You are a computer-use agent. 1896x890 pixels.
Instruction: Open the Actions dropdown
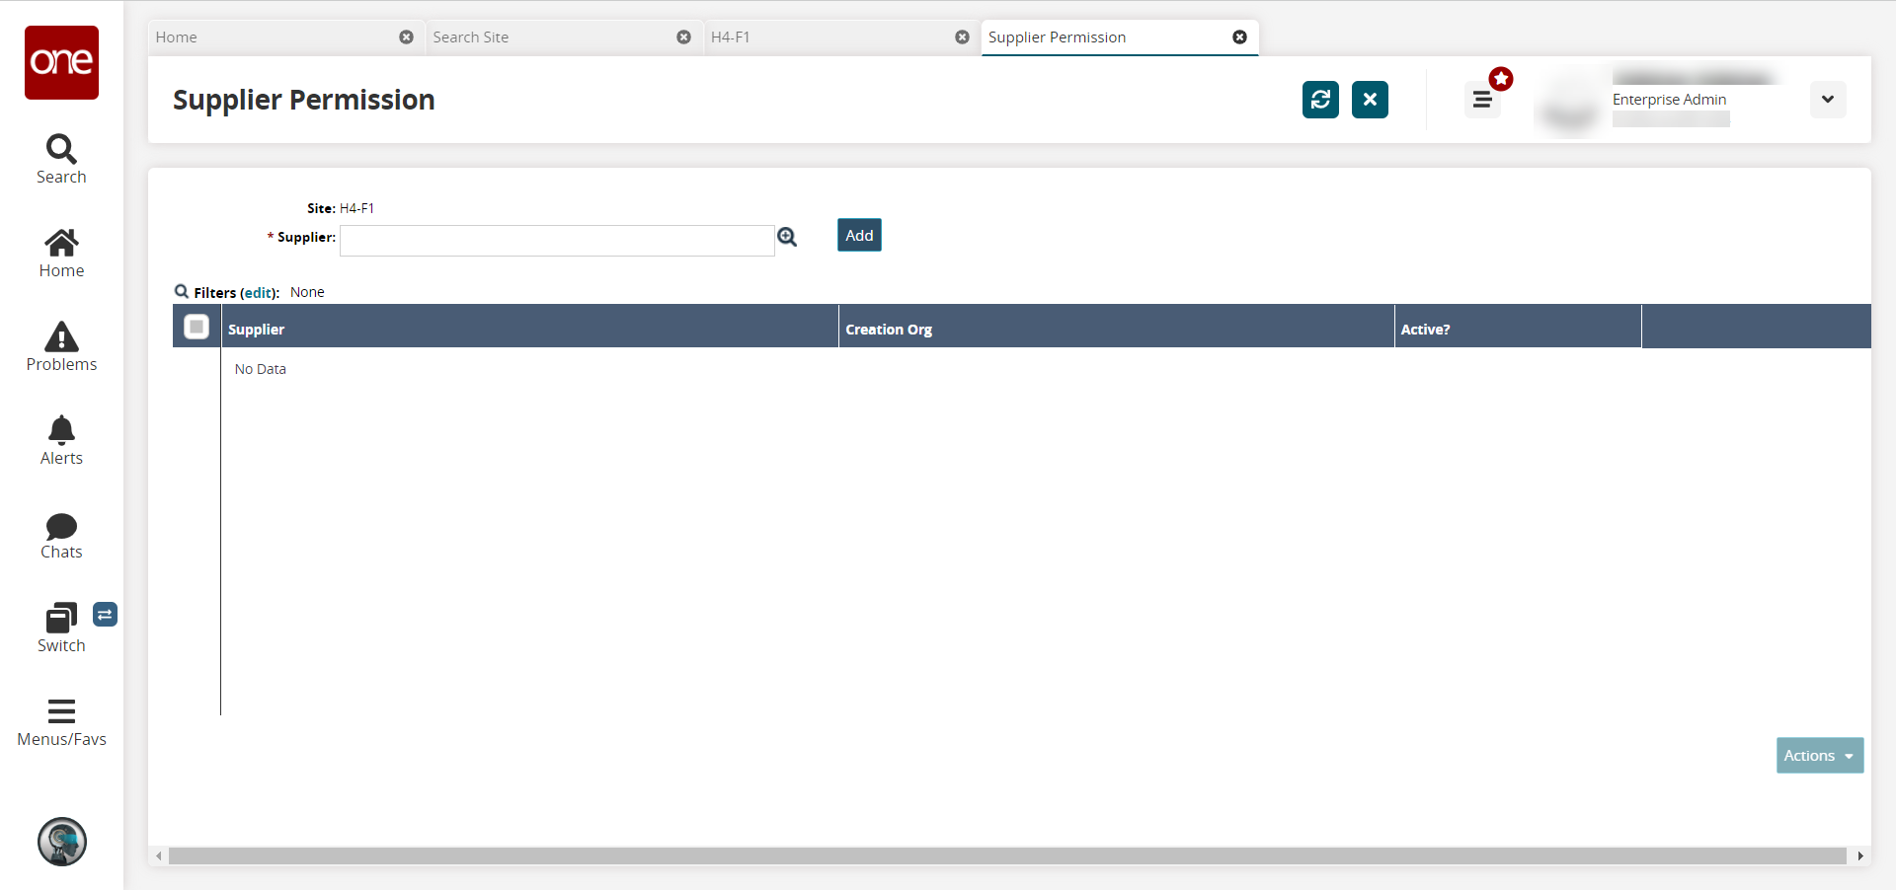coord(1820,756)
